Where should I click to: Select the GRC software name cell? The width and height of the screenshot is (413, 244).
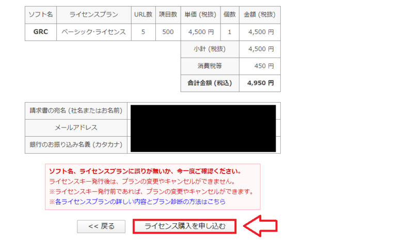coord(41,32)
